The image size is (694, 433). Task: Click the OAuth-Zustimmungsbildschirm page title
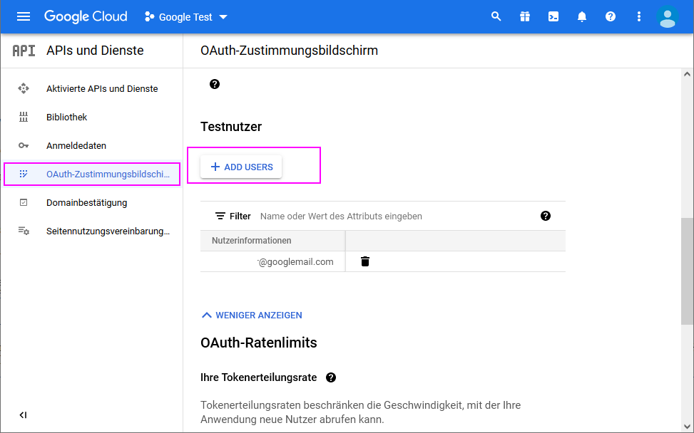click(290, 51)
